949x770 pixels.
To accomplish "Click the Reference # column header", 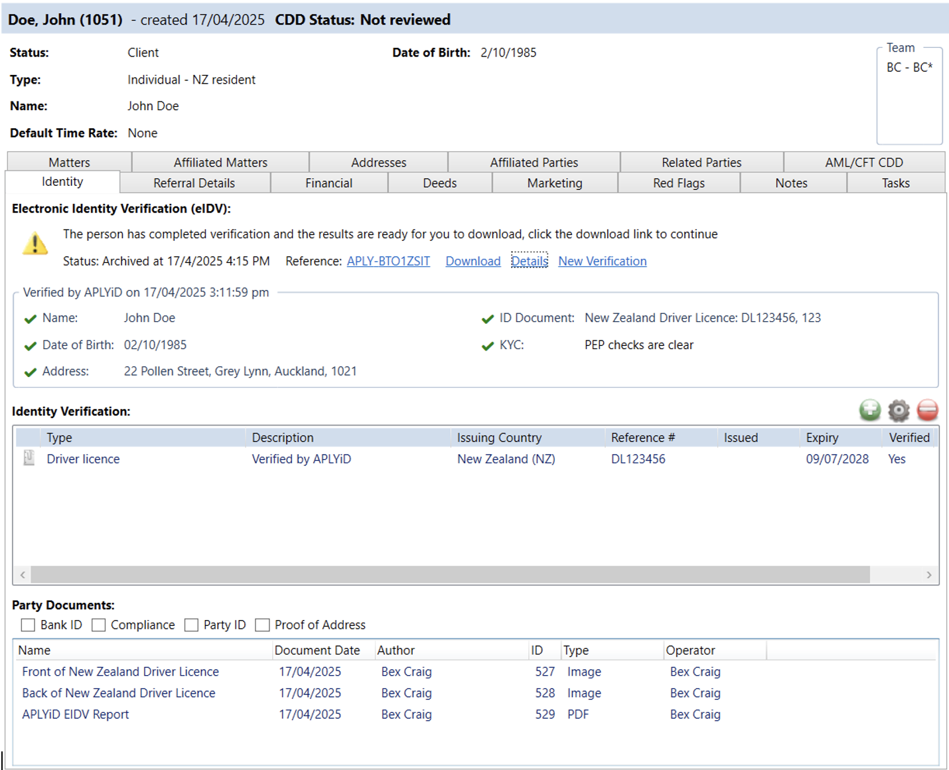I will (660, 437).
